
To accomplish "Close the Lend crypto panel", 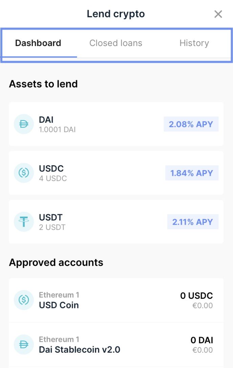I will [x=218, y=14].
